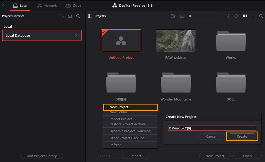Viewport: 265px width, 162px height.
Task: Click the new folder icon in Projects toolbar
Action: (173, 16)
